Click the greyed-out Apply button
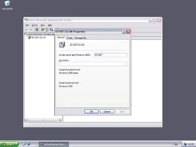The image size is (196, 147). pyautogui.click(x=123, y=111)
